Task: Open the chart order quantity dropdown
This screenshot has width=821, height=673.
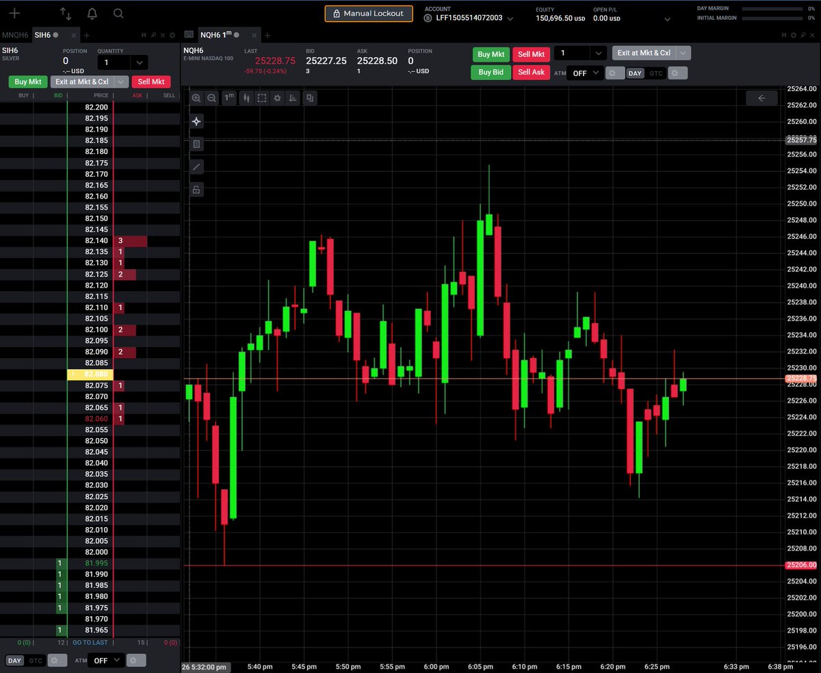Action: tap(599, 53)
